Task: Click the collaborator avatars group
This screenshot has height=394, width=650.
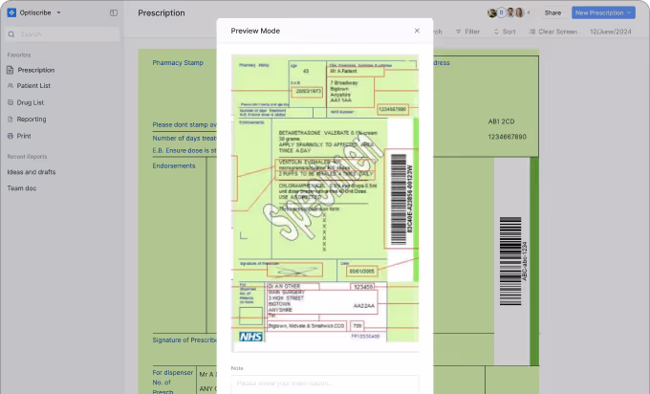Action: tap(506, 12)
